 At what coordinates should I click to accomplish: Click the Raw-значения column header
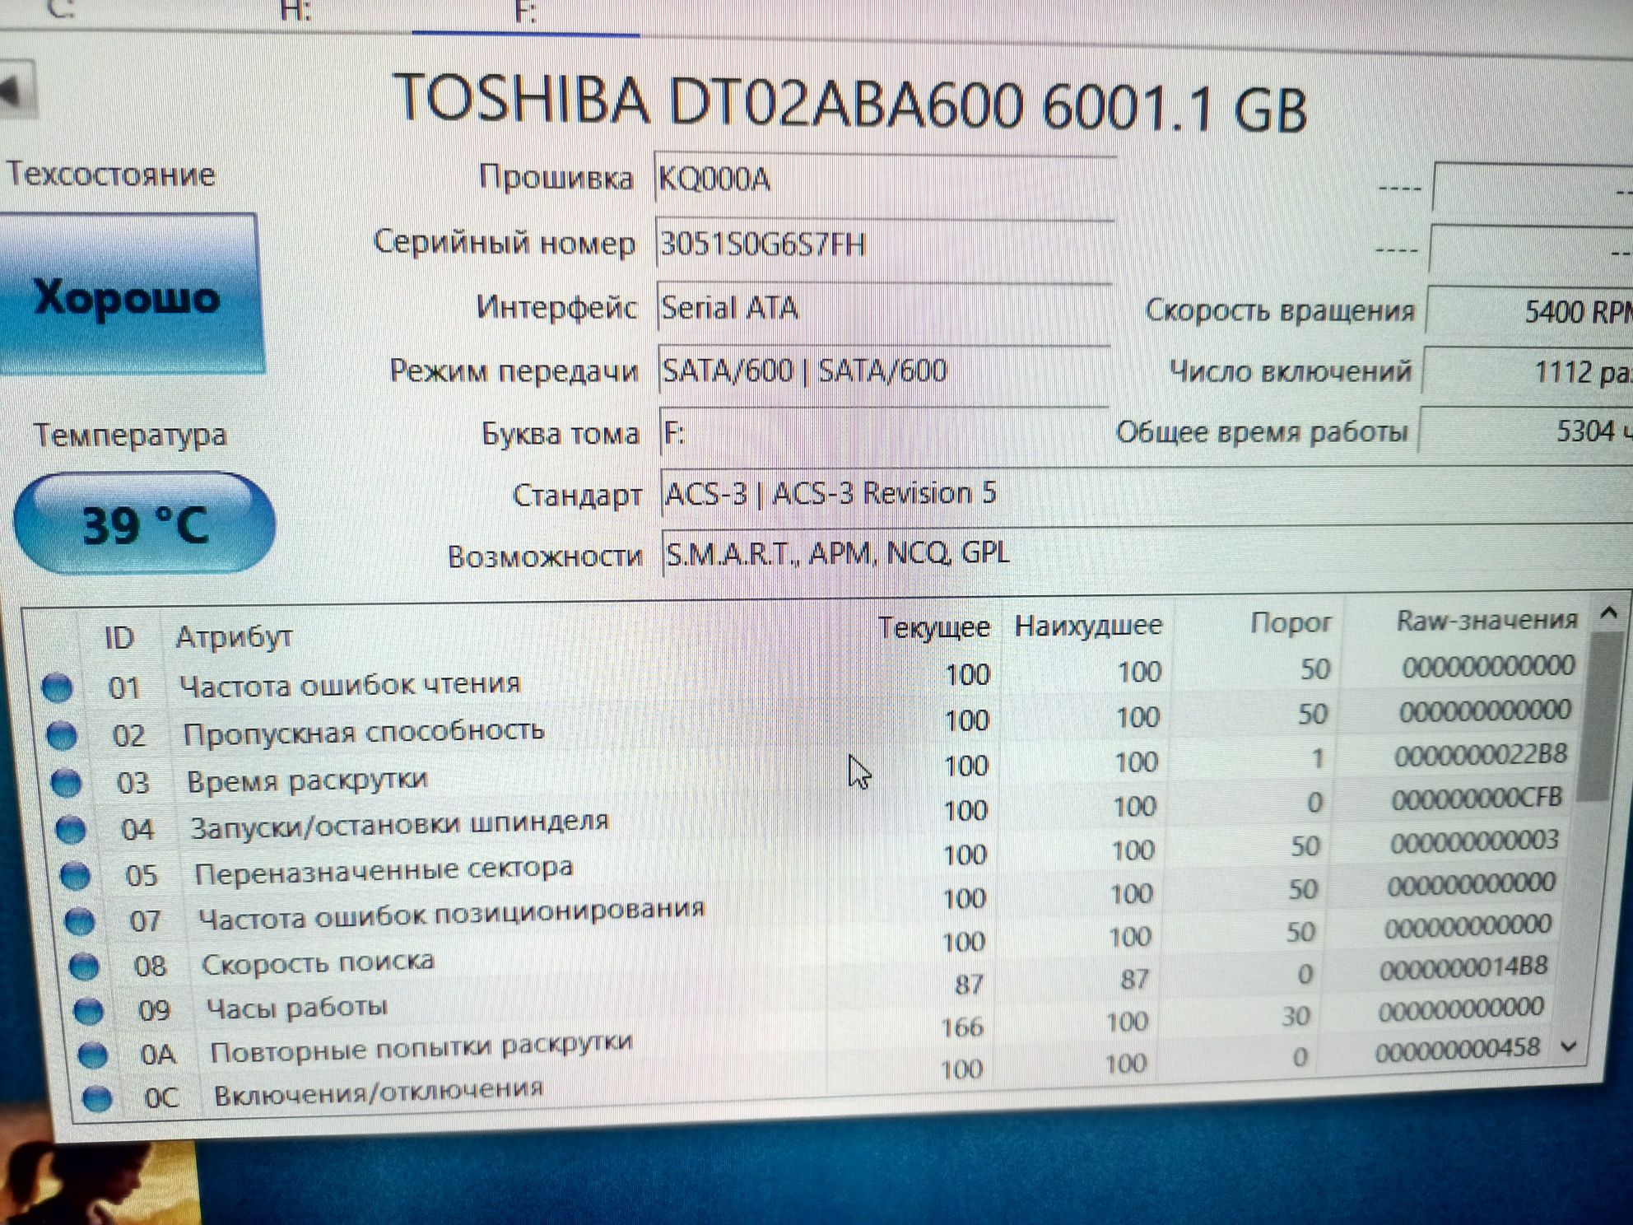click(x=1486, y=620)
